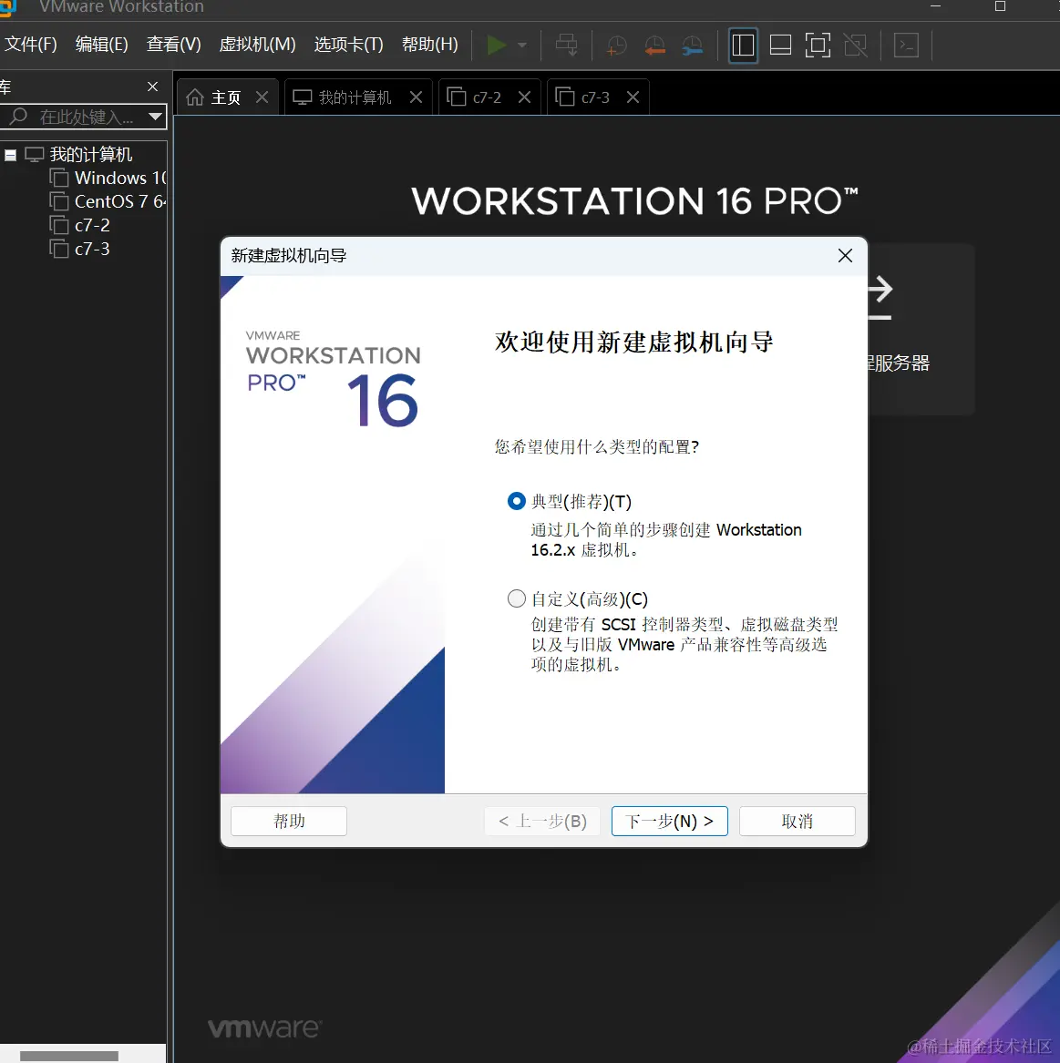Image resolution: width=1060 pixels, height=1063 pixels.
Task: Toggle the thumbnail bar view icon
Action: [x=780, y=46]
